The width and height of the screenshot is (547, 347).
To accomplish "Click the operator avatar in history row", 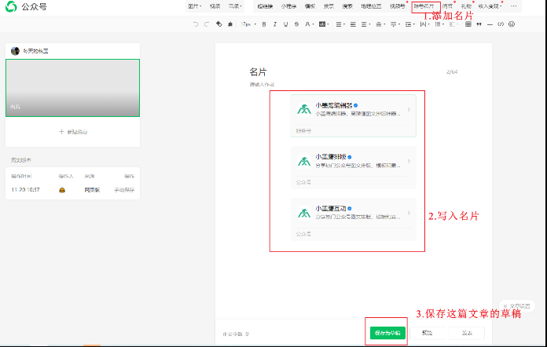I will [x=62, y=190].
